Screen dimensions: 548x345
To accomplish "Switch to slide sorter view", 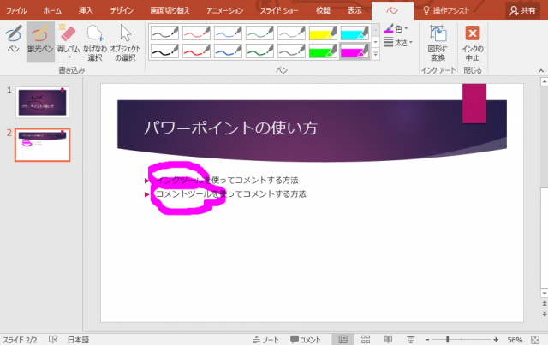I will point(366,339).
